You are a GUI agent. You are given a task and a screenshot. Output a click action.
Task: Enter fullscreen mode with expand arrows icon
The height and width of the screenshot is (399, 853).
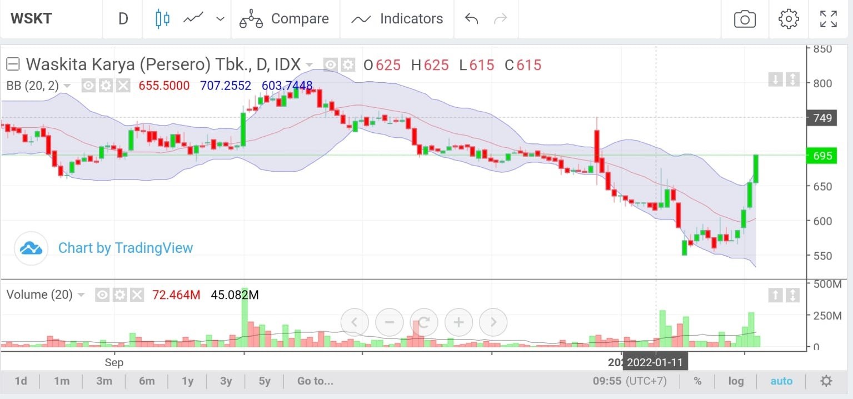click(x=829, y=19)
